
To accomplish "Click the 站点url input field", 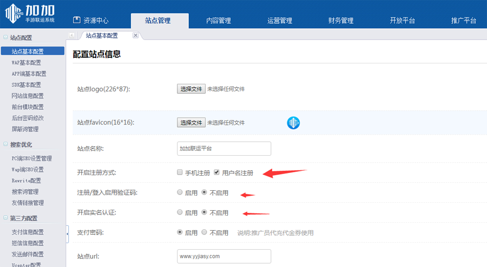I will (223, 256).
